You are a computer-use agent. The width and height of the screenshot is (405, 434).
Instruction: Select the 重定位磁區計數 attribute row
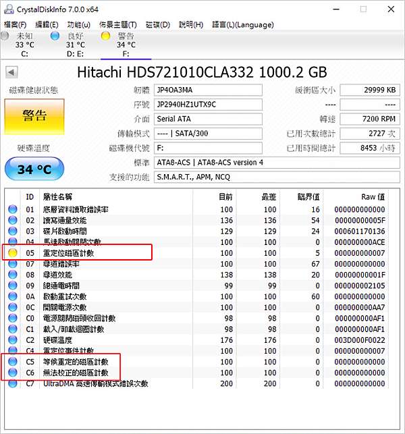[196, 253]
